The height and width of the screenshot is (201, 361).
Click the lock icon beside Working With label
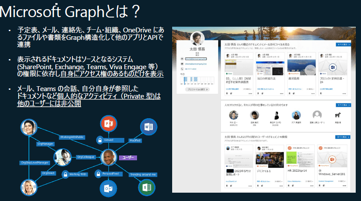point(65,174)
